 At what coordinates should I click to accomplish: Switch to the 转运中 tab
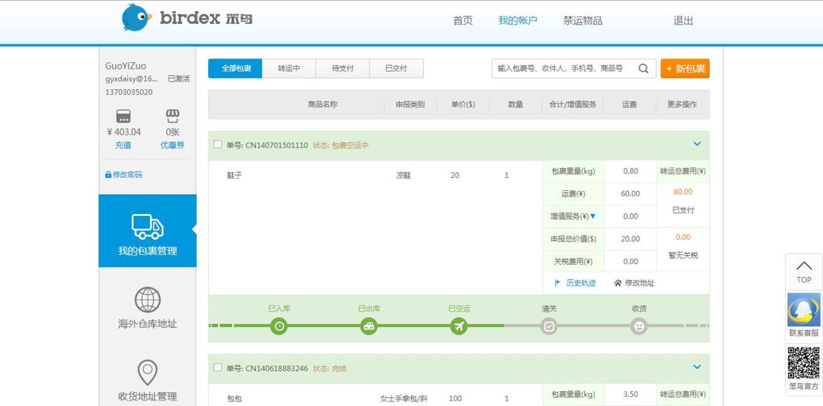click(289, 68)
